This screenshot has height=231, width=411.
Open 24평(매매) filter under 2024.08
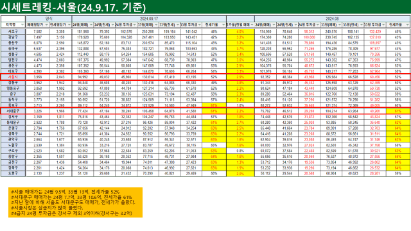pyautogui.click(x=274, y=24)
